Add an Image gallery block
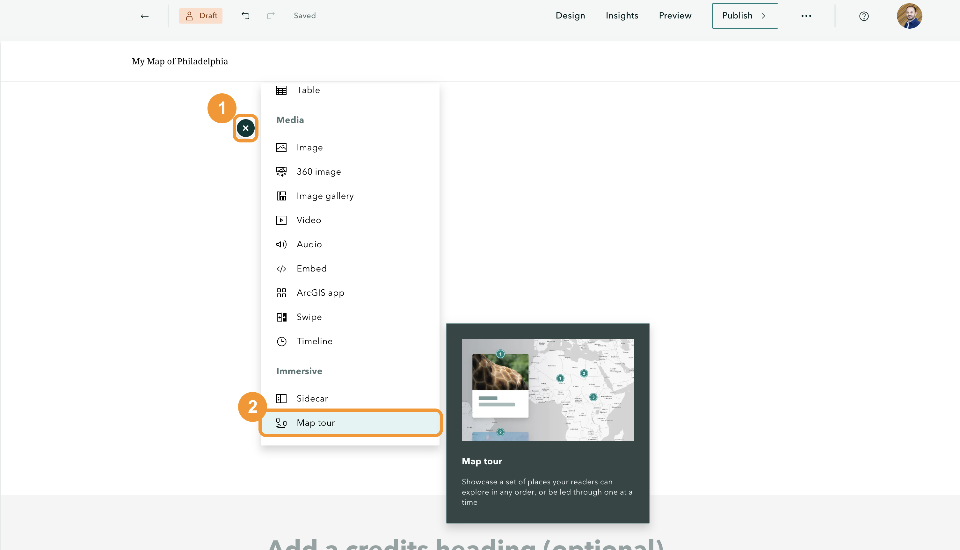 [x=350, y=196]
